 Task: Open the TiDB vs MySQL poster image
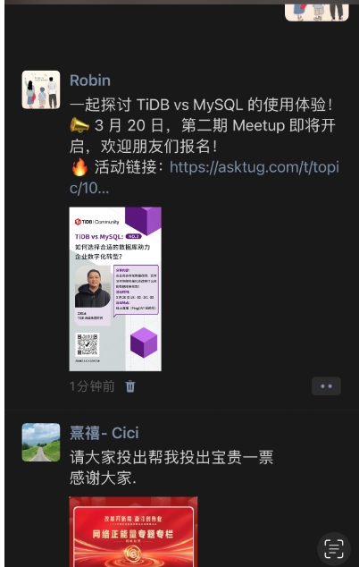pos(115,289)
